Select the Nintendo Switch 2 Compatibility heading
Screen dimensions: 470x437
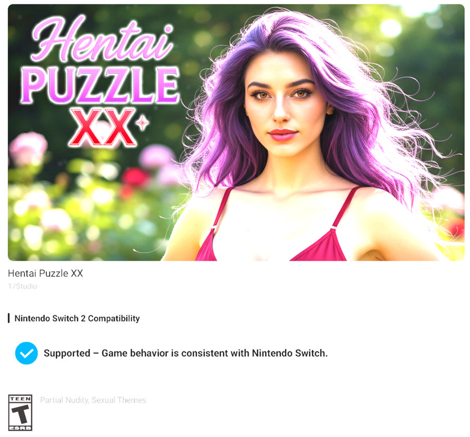coord(77,318)
